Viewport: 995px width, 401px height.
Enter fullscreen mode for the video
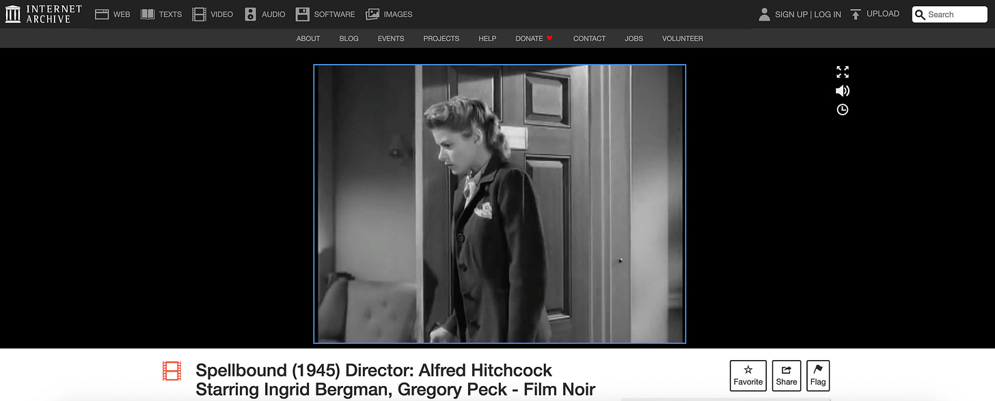[x=843, y=72]
